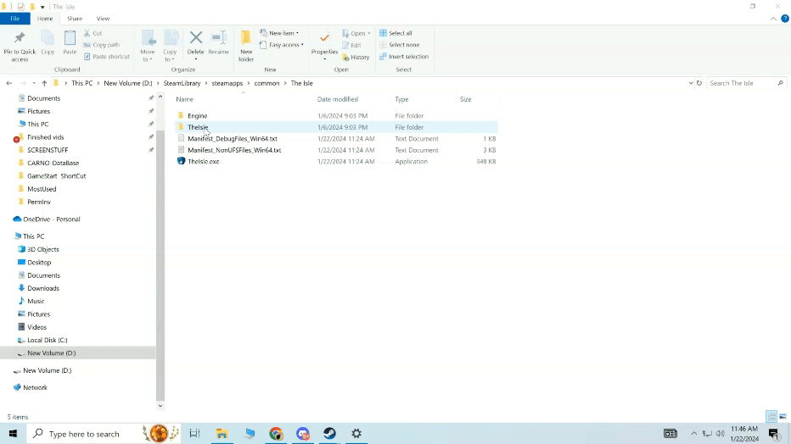Click navigation pane scroll-down arrow
Image resolution: width=791 pixels, height=444 pixels.
160,406
